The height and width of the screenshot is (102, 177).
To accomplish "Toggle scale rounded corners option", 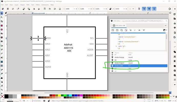I will (144, 9).
